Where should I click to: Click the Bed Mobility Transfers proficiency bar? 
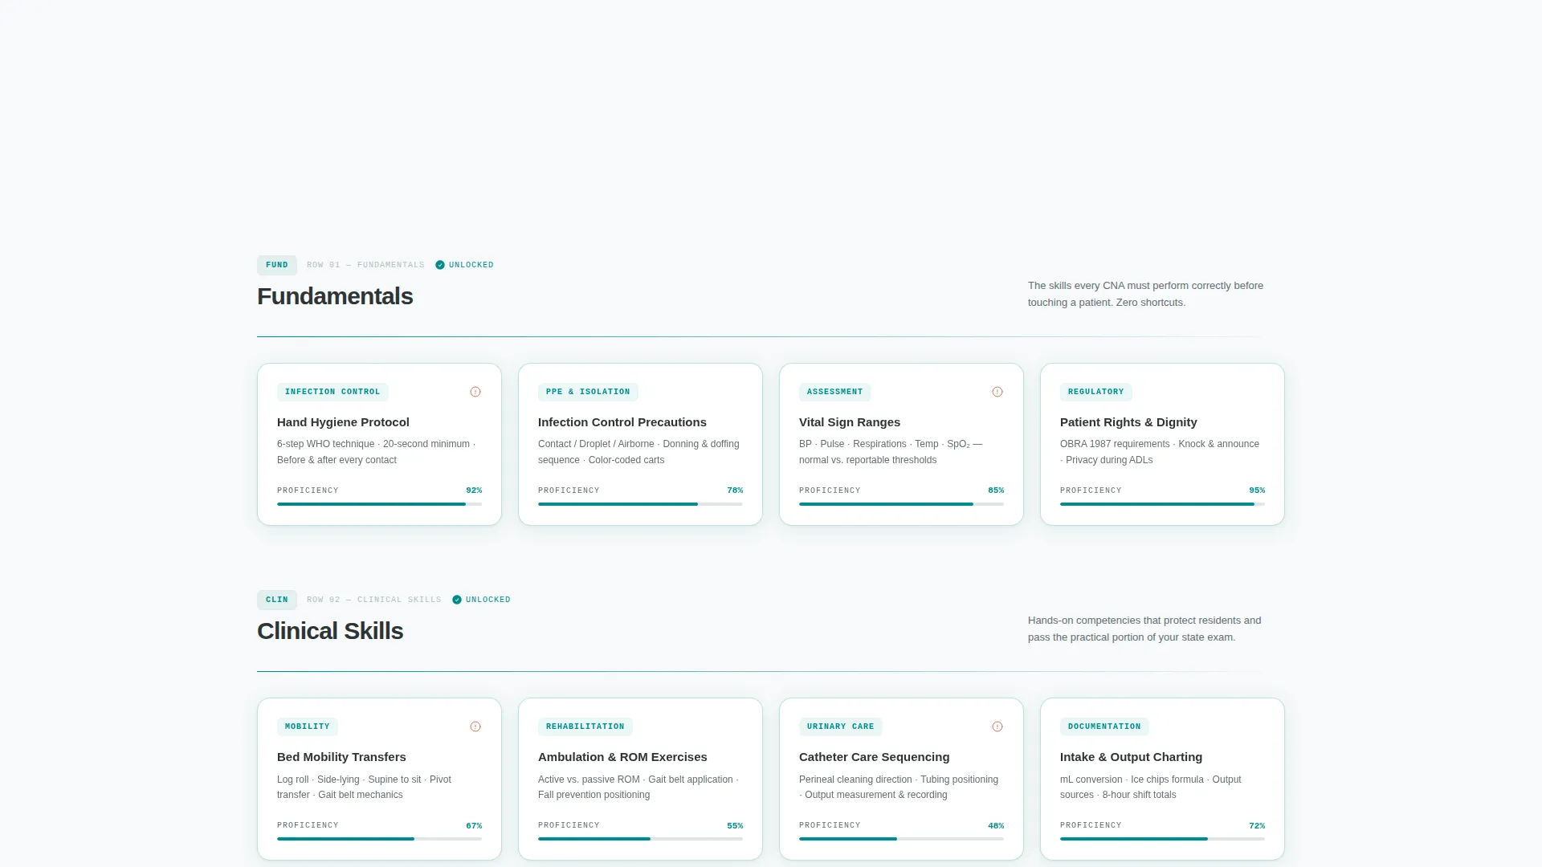(379, 839)
